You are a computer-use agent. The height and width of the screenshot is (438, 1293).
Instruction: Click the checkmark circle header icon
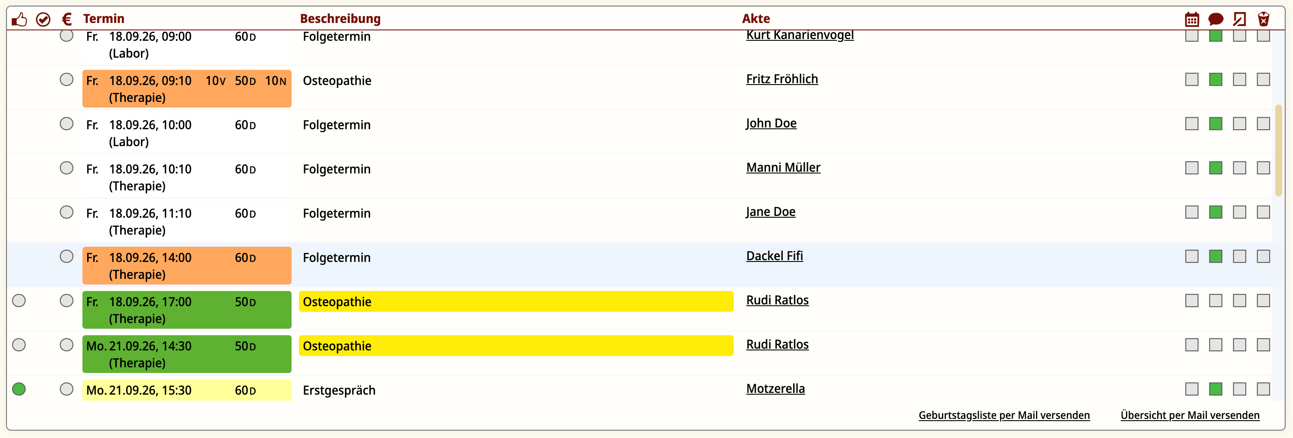click(43, 20)
